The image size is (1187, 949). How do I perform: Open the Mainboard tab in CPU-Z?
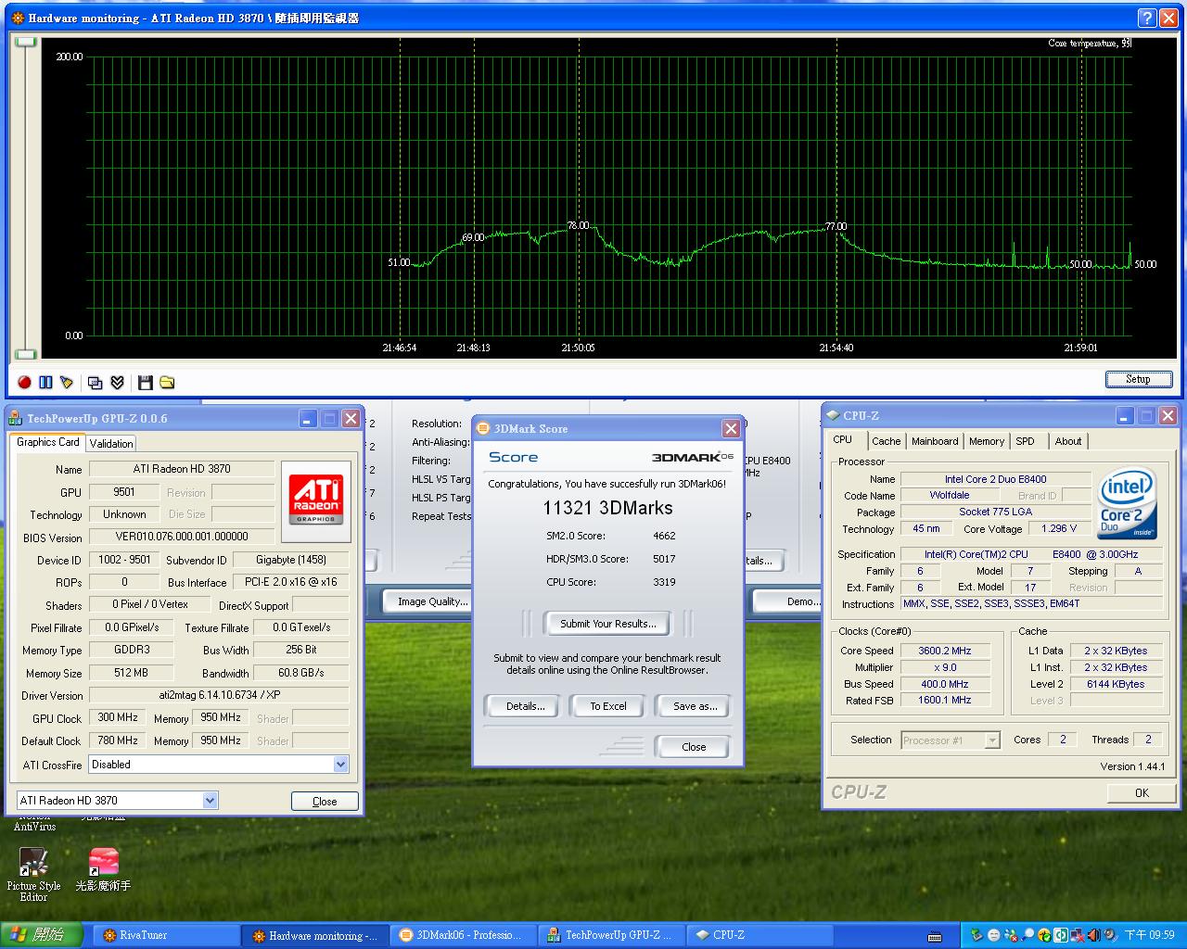(x=935, y=441)
